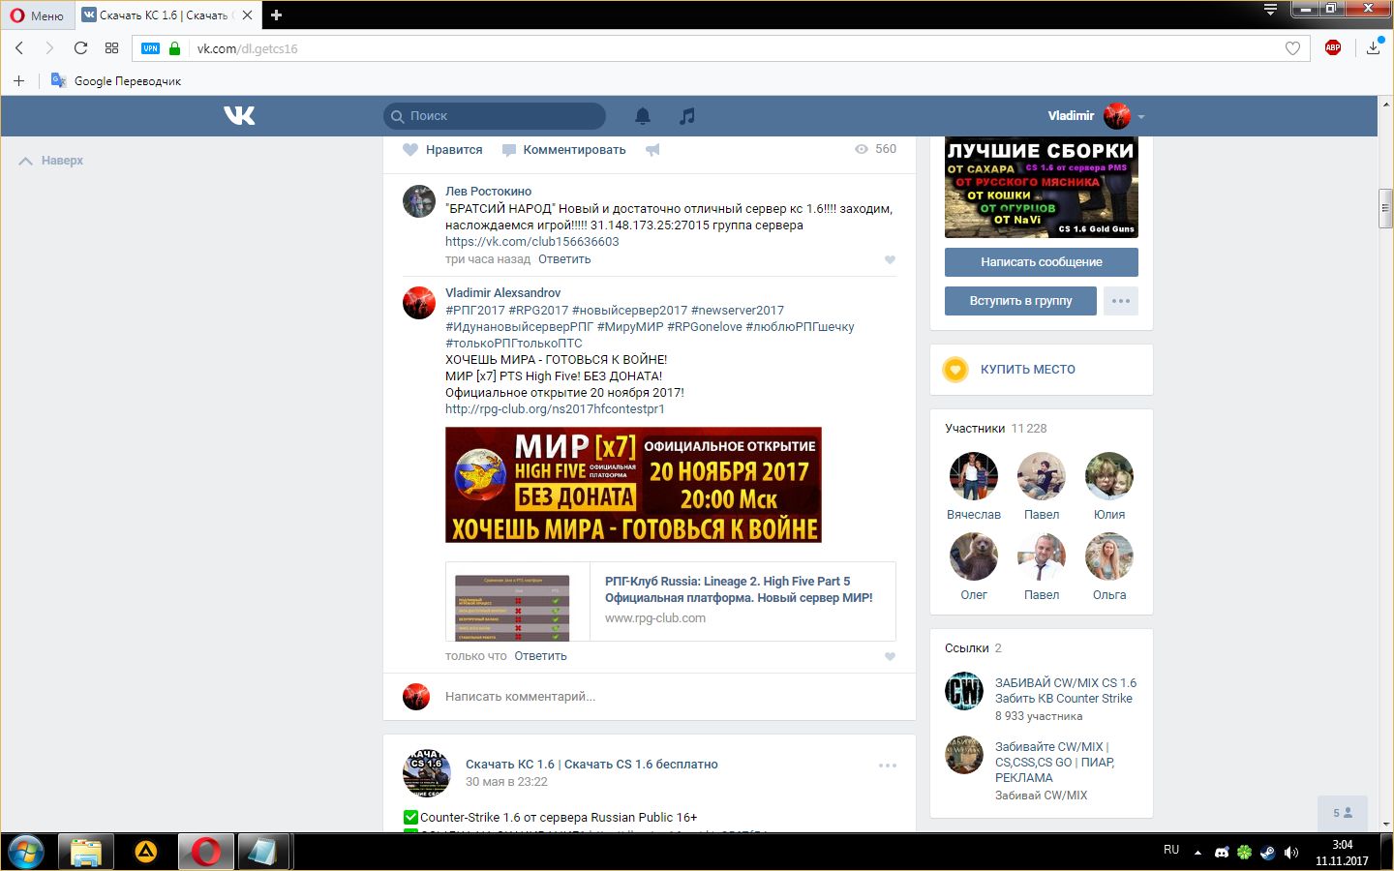Go back to previous page
Image resolution: width=1394 pixels, height=871 pixels.
tap(19, 48)
